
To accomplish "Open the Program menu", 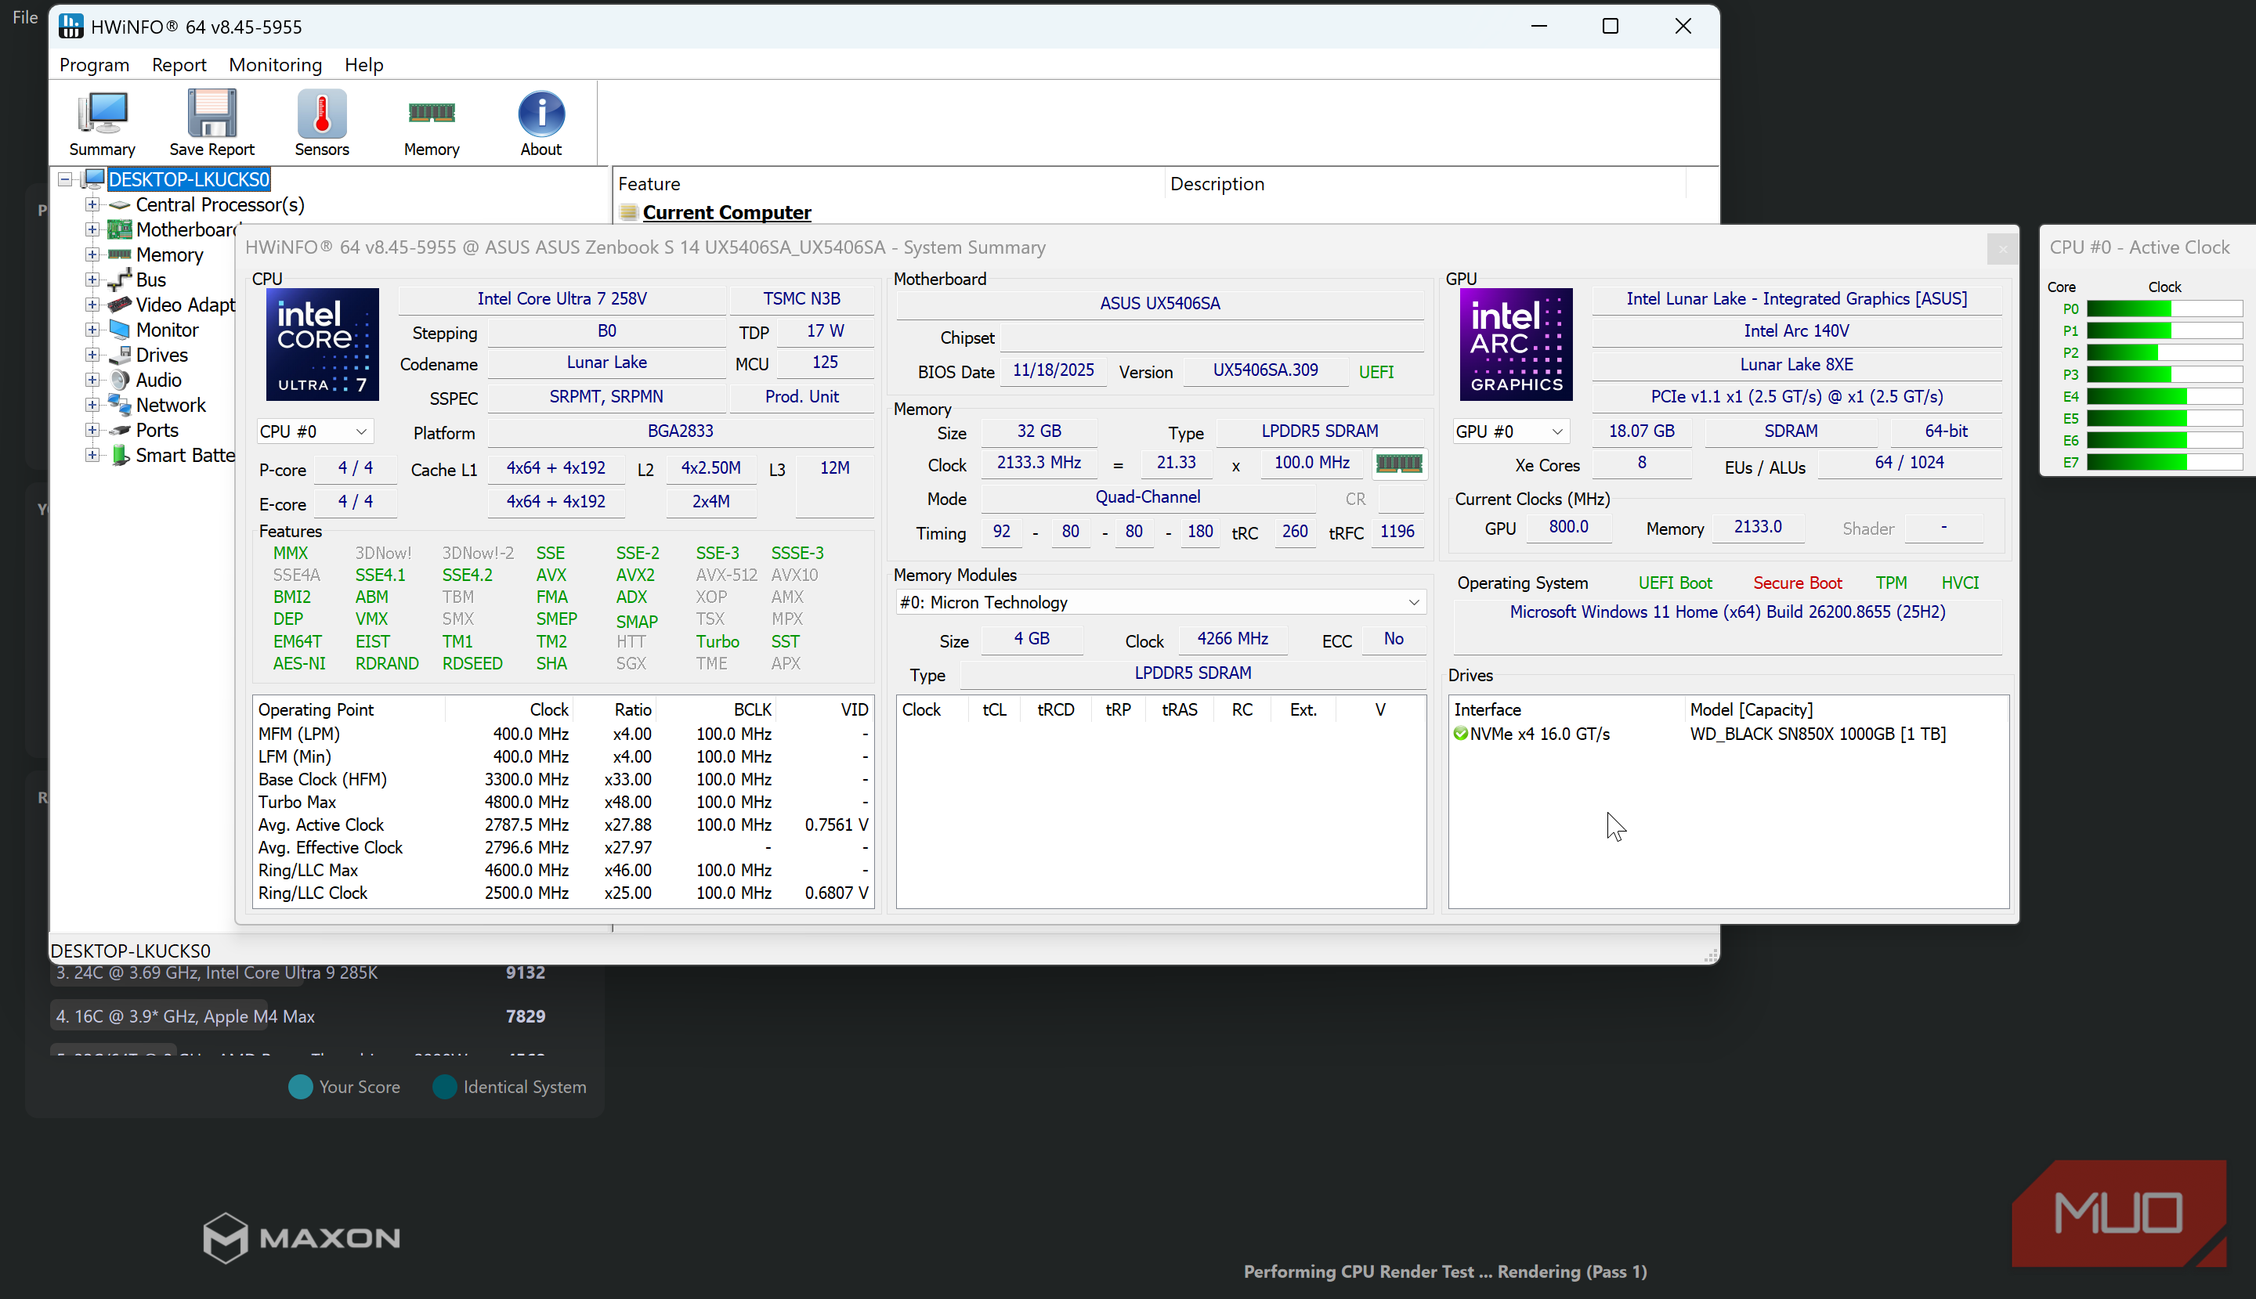I will coord(95,65).
